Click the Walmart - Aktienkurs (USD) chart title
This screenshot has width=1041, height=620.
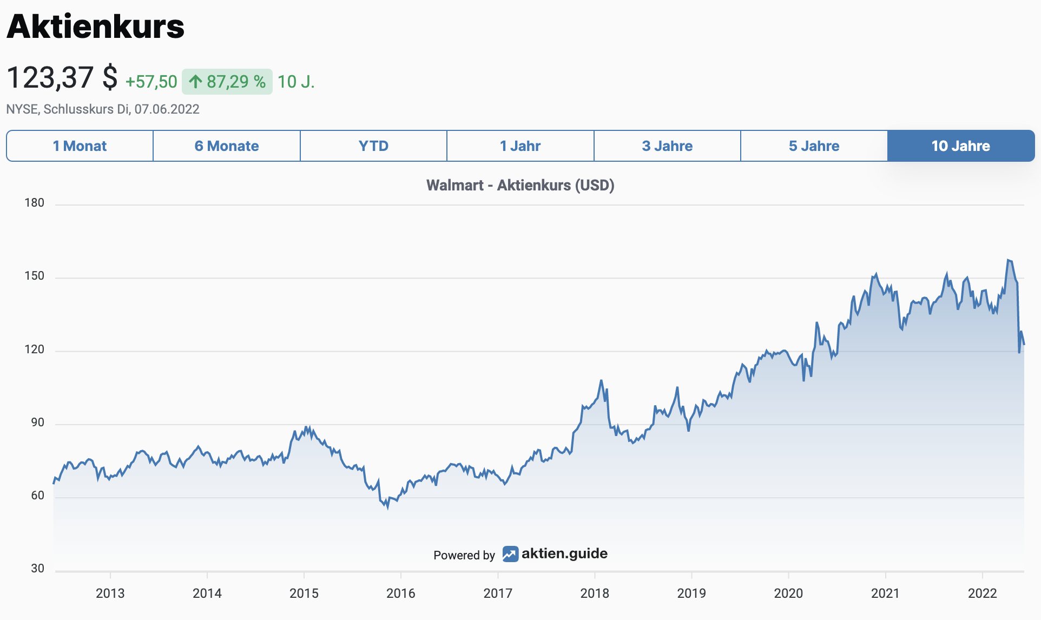(520, 185)
